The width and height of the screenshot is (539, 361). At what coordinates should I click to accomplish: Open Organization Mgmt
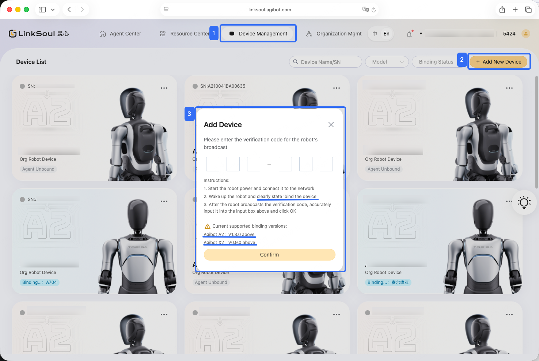coord(334,34)
